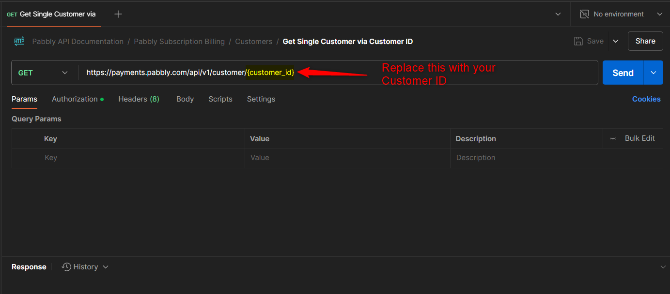This screenshot has width=670, height=294.
Task: Click the HTTP request type icon
Action: click(x=19, y=41)
